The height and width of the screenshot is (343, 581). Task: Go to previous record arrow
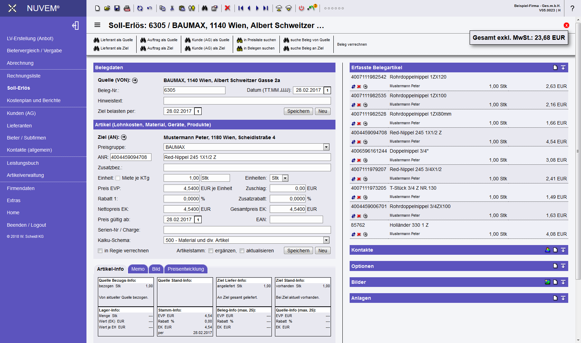[249, 8]
